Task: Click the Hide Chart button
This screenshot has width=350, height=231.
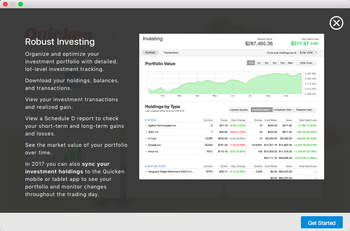Action: (x=306, y=63)
